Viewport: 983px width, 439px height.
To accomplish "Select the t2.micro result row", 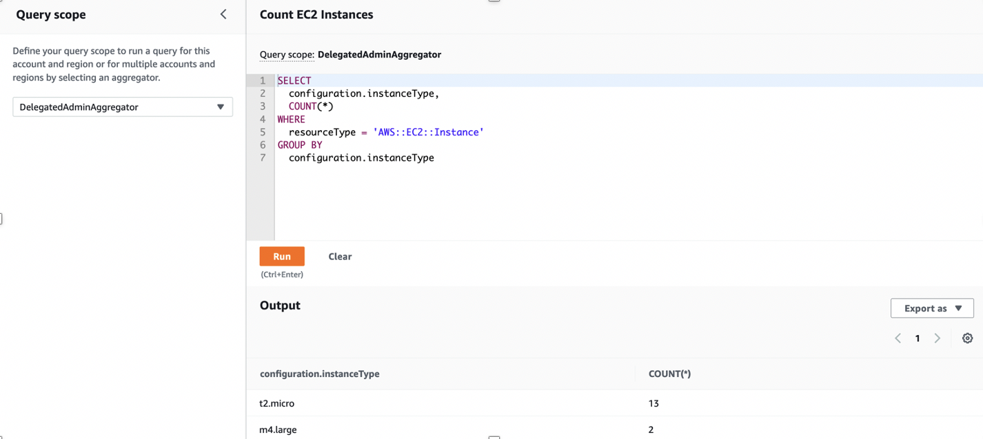I will 278,403.
